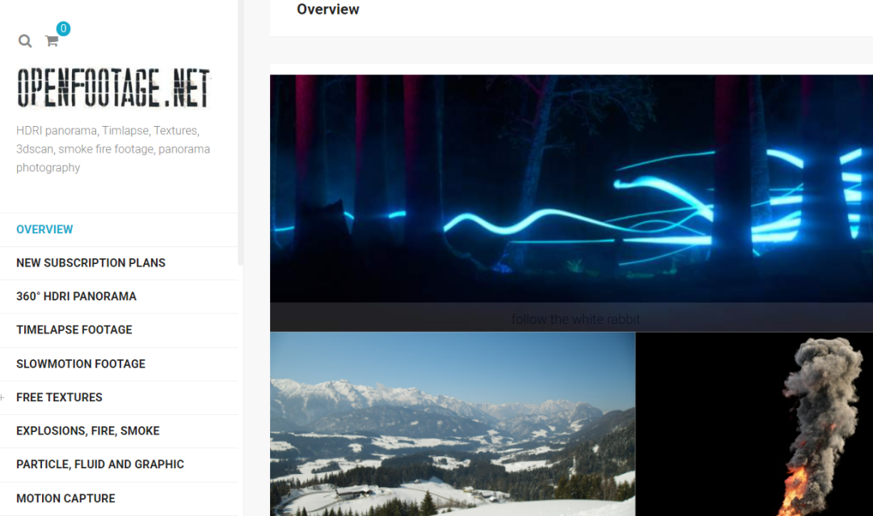This screenshot has height=516, width=873.
Task: Expand the Free Textures submenu plus icon
Action: (2, 397)
